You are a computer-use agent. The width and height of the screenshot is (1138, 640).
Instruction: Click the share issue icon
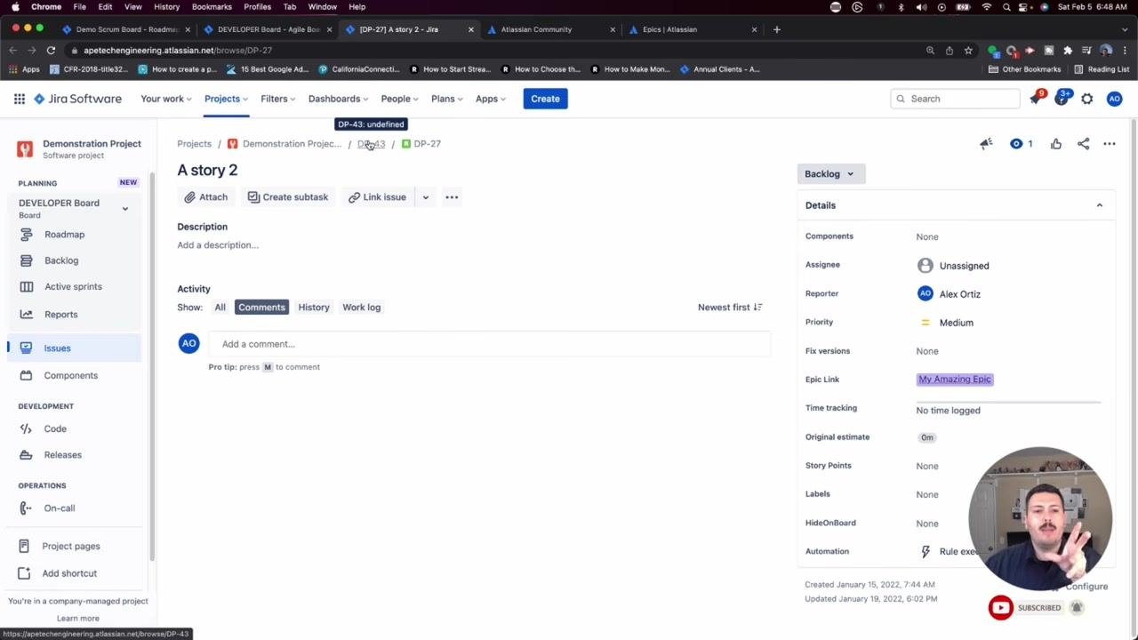[x=1083, y=144]
